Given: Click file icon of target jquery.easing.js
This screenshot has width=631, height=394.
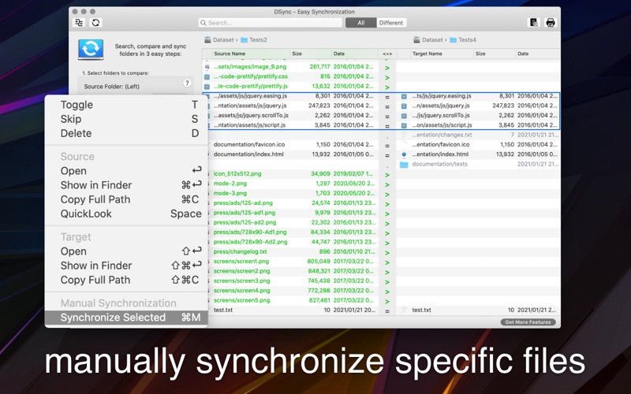Looking at the screenshot, I should coord(404,96).
